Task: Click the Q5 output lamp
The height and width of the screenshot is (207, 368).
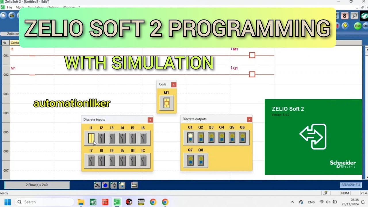Action: click(x=232, y=138)
